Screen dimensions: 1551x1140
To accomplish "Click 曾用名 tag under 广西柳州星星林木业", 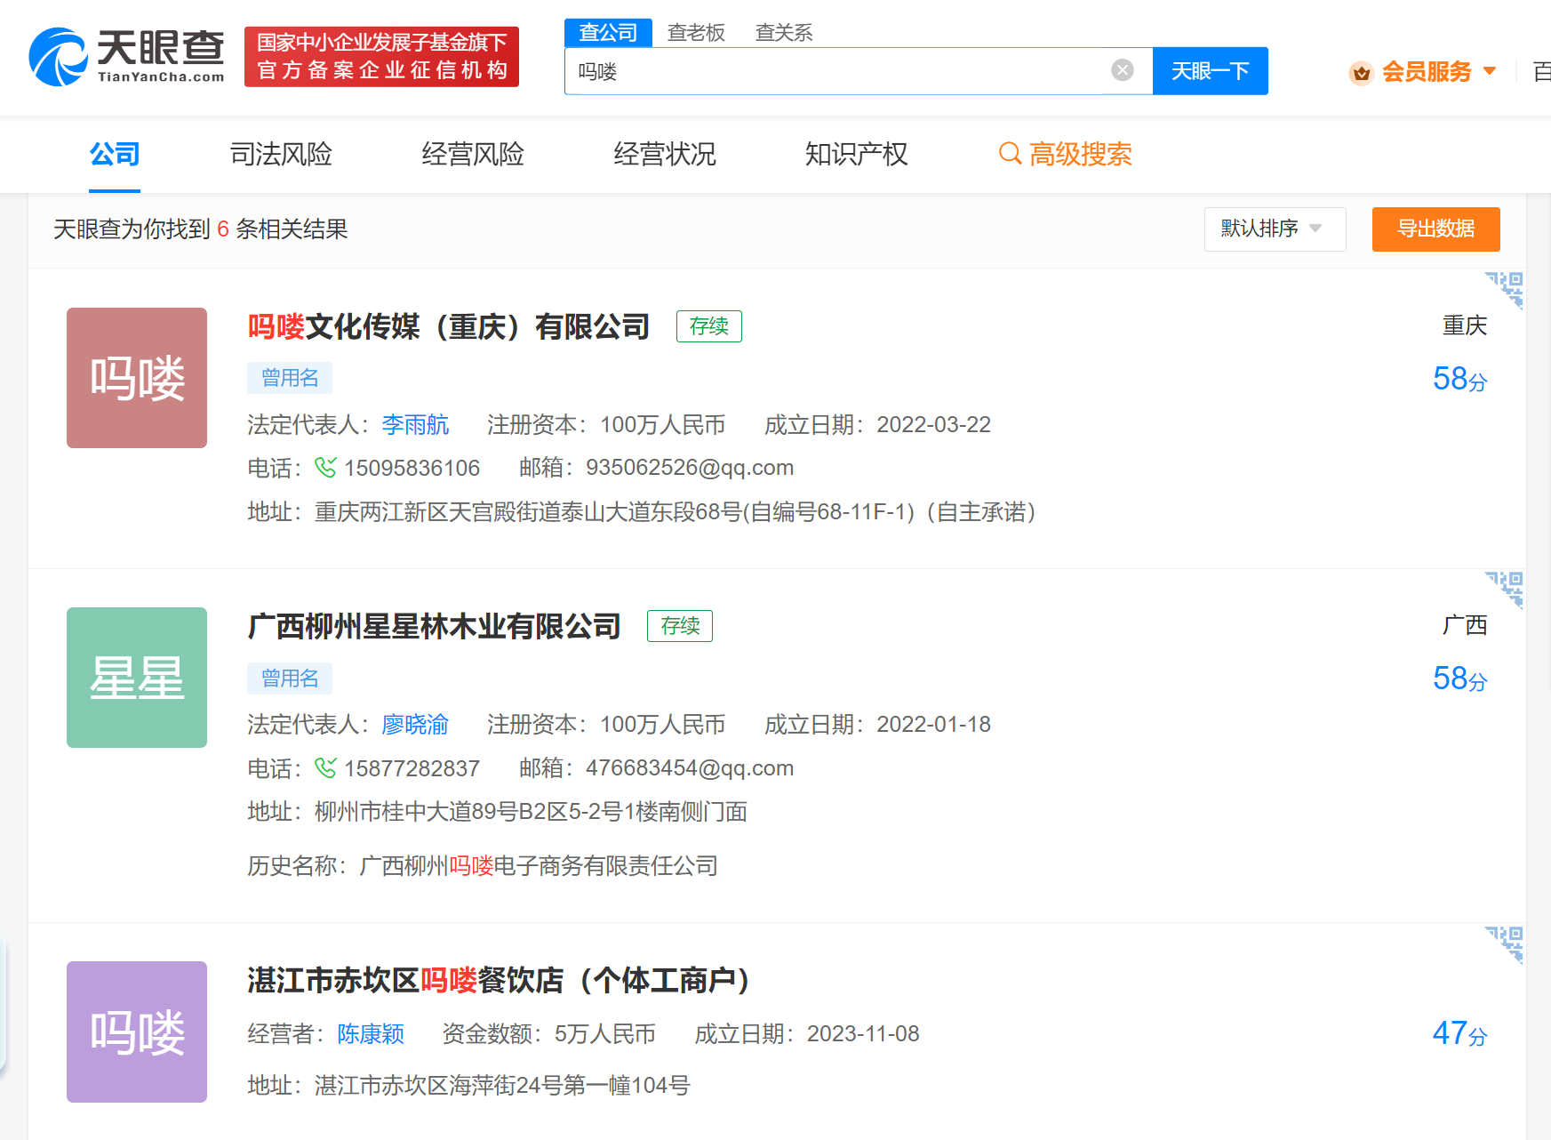I will point(290,678).
